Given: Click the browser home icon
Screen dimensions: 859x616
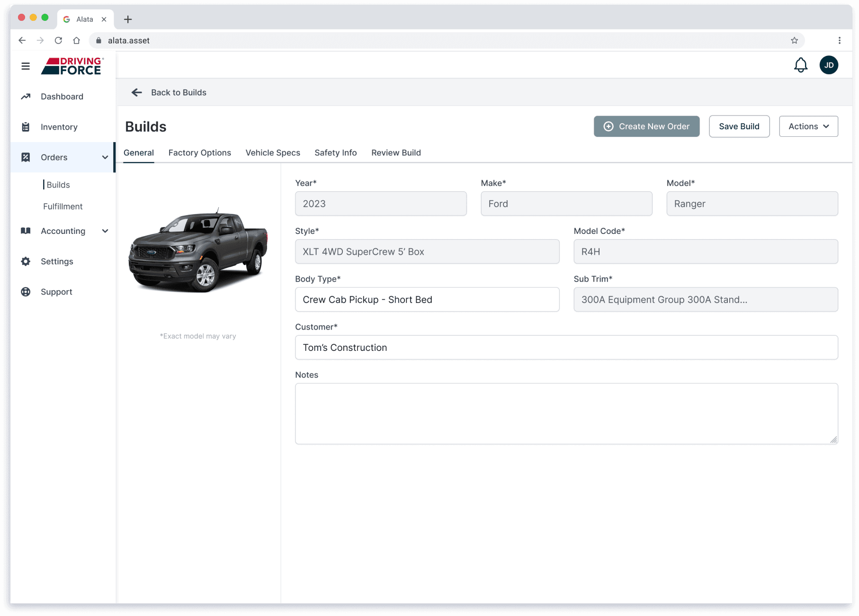Looking at the screenshot, I should coord(76,40).
